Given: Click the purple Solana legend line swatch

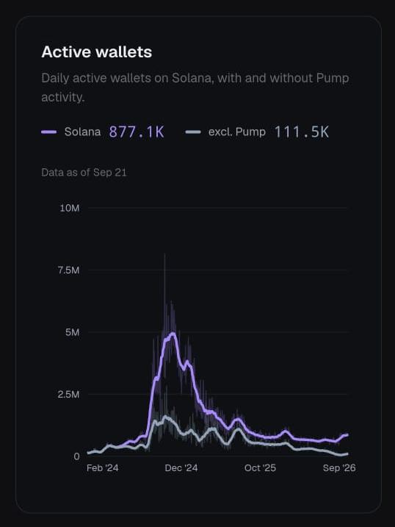Looking at the screenshot, I should point(49,132).
